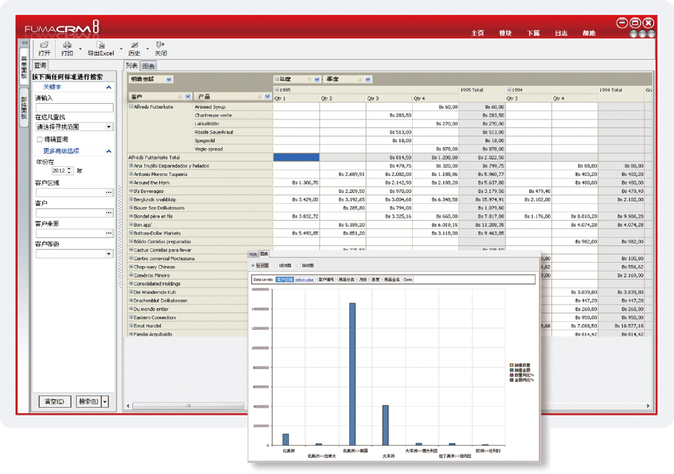Open the 客户来源 browse ellipsis button
674x474 pixels.
(x=108, y=233)
